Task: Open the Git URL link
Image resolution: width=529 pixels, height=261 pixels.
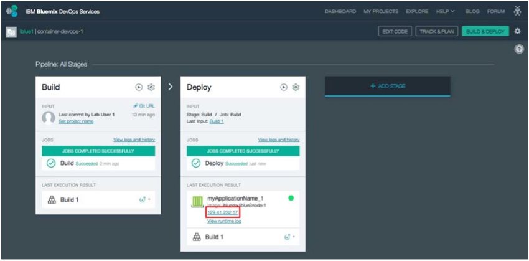Action: pyautogui.click(x=144, y=106)
